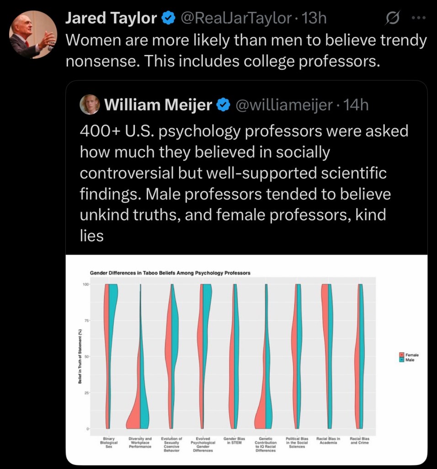The height and width of the screenshot is (469, 437).
Task: Click the Male legend color swatch
Action: pos(402,360)
